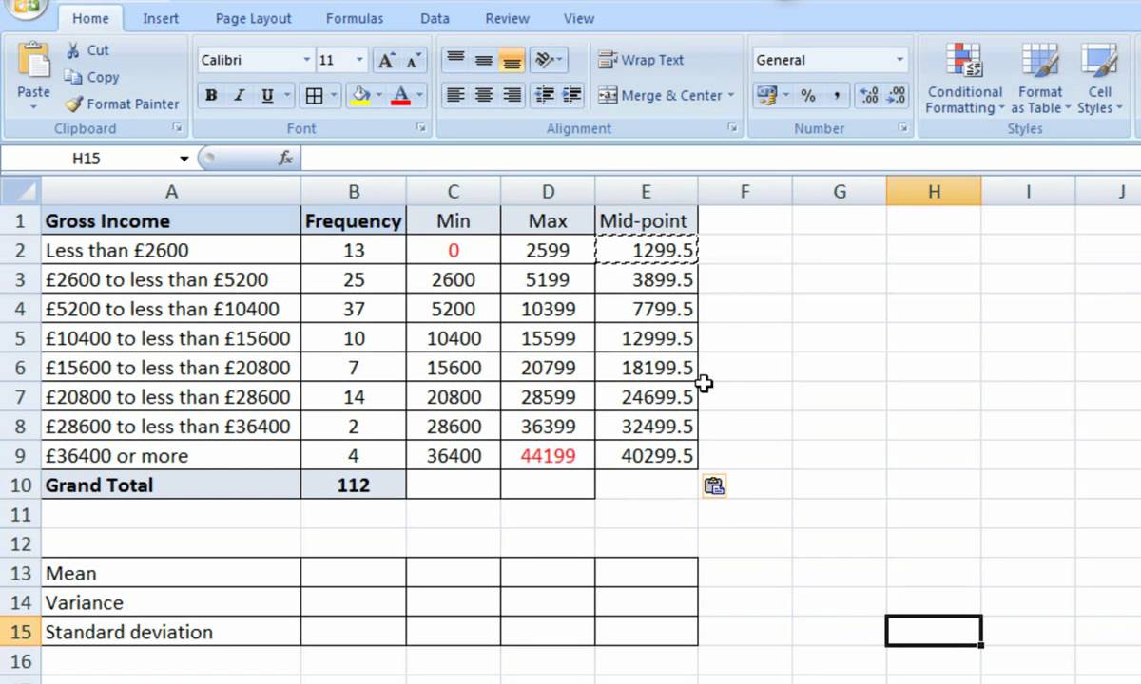The image size is (1141, 684).
Task: Open Cell Styles gallery
Action: point(1099,80)
